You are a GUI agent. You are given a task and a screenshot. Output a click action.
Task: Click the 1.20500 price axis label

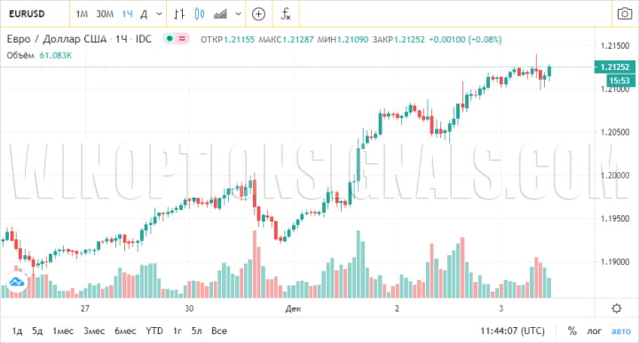coord(615,132)
